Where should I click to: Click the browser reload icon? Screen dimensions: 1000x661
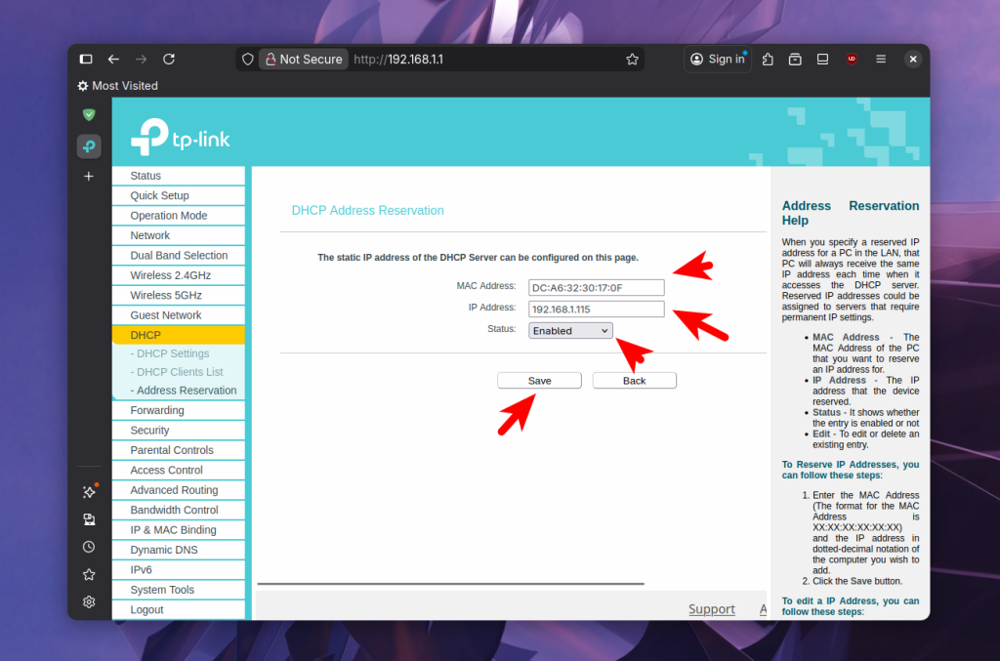pos(169,60)
